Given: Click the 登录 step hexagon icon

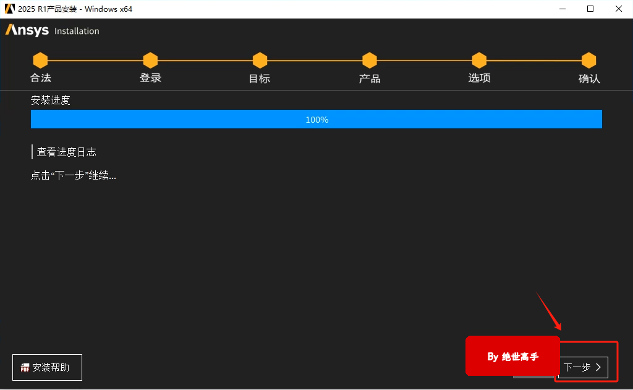Looking at the screenshot, I should point(150,60).
